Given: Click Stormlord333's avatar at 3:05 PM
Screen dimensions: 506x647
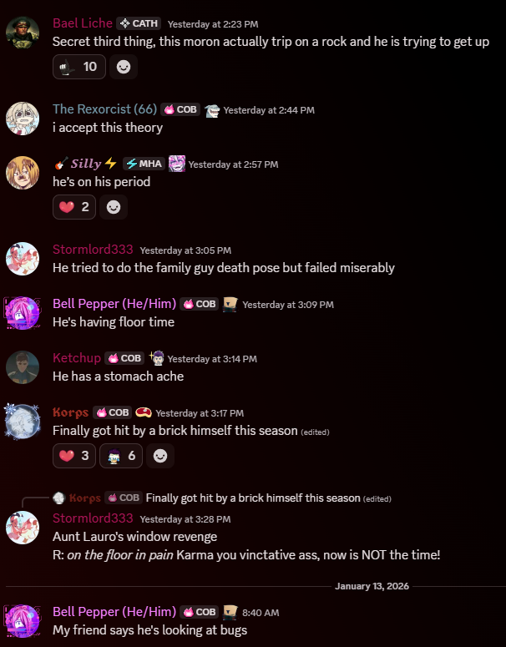Looking at the screenshot, I should tap(23, 259).
